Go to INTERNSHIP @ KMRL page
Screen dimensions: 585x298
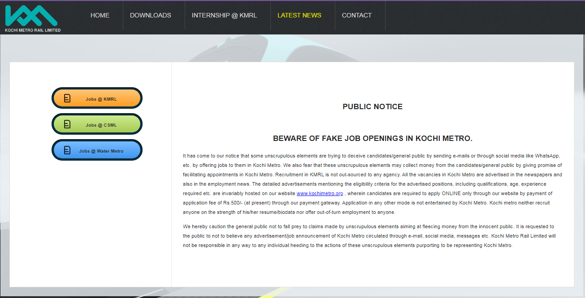point(224,15)
